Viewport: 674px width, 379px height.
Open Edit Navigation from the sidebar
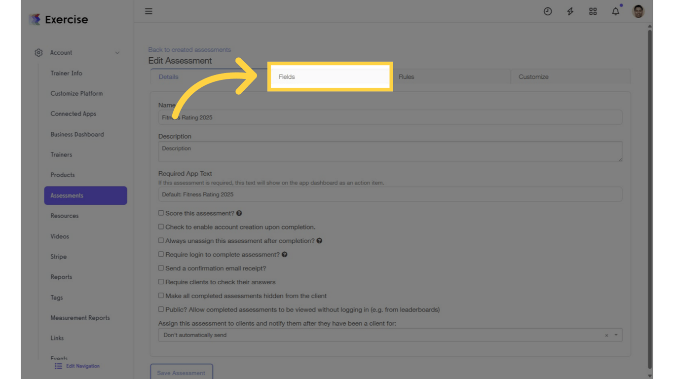(77, 366)
